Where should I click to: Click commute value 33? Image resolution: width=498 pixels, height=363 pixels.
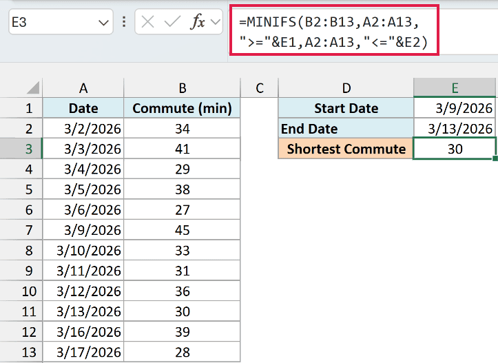point(183,251)
